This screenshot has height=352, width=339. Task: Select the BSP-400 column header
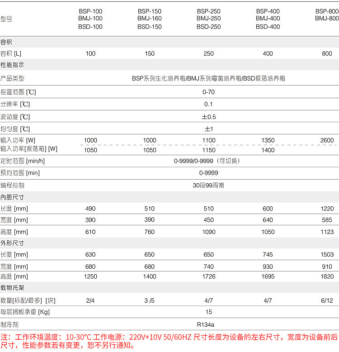(268, 11)
